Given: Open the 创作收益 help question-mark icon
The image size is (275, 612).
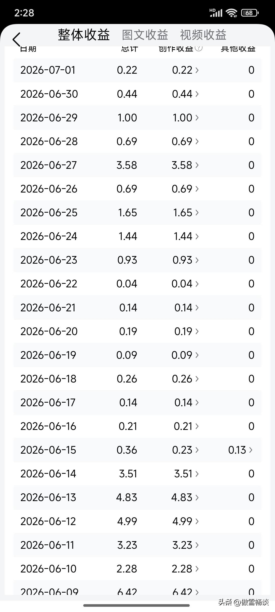Looking at the screenshot, I should tap(199, 48).
